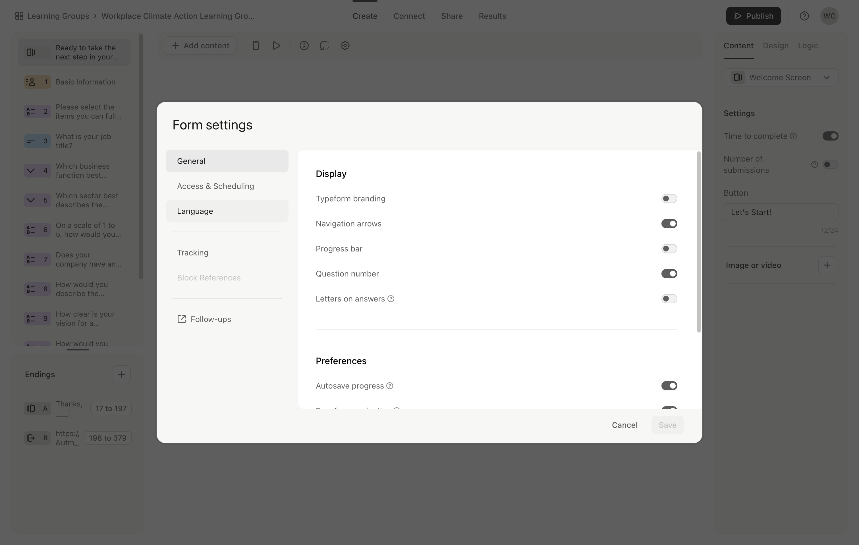Click the Follow-ups external link icon
This screenshot has width=859, height=545.
182,319
